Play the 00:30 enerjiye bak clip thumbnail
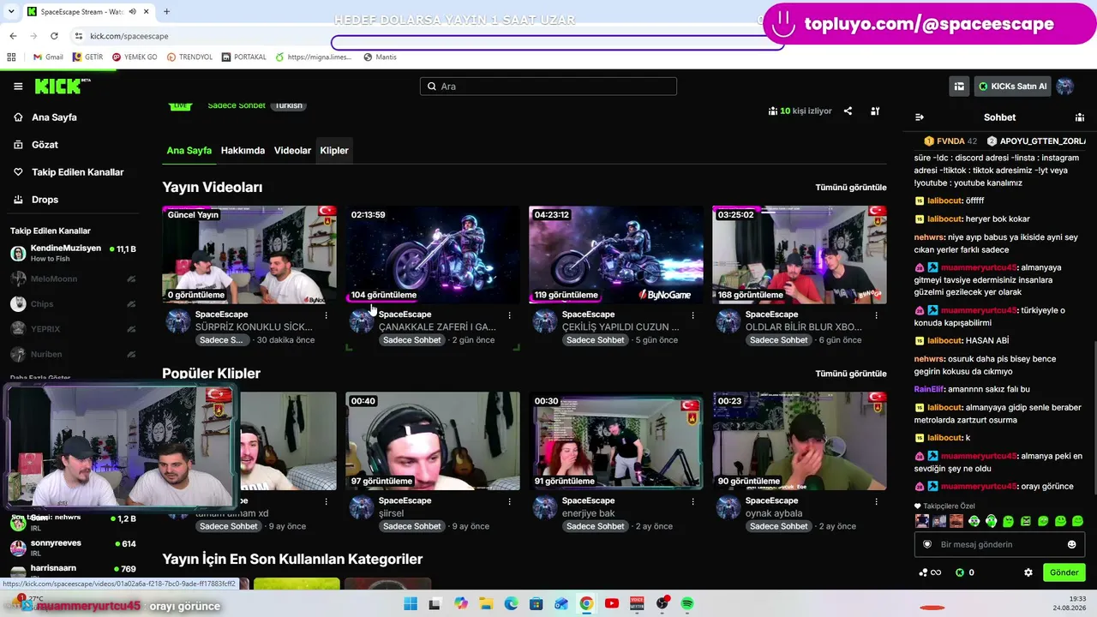 point(616,441)
